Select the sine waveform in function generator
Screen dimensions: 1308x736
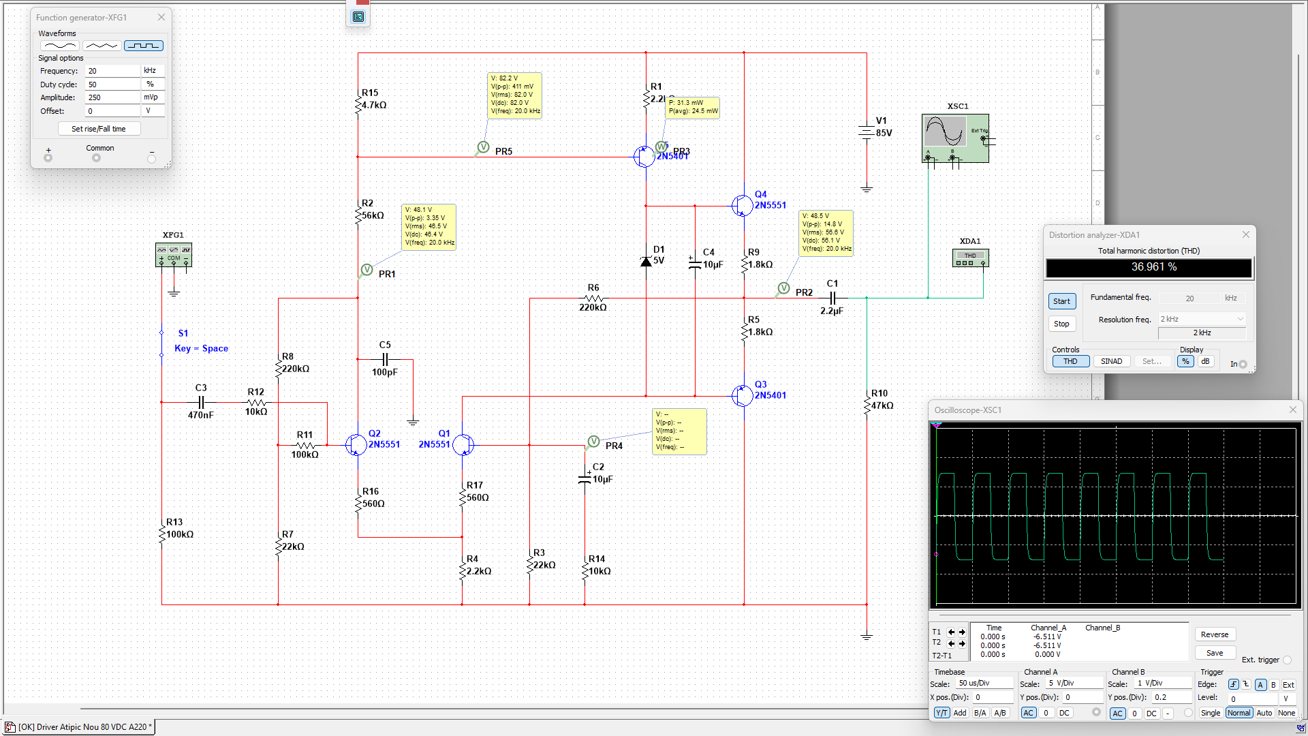click(60, 46)
